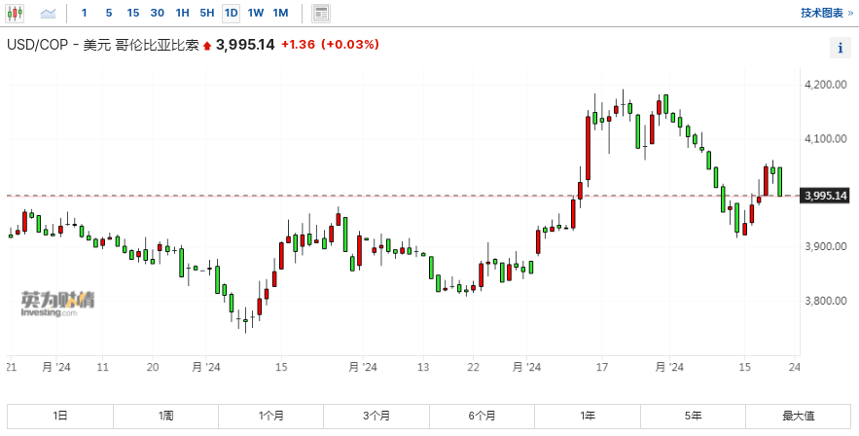The width and height of the screenshot is (859, 436).
Task: Show the 1日 time range
Action: tap(60, 416)
